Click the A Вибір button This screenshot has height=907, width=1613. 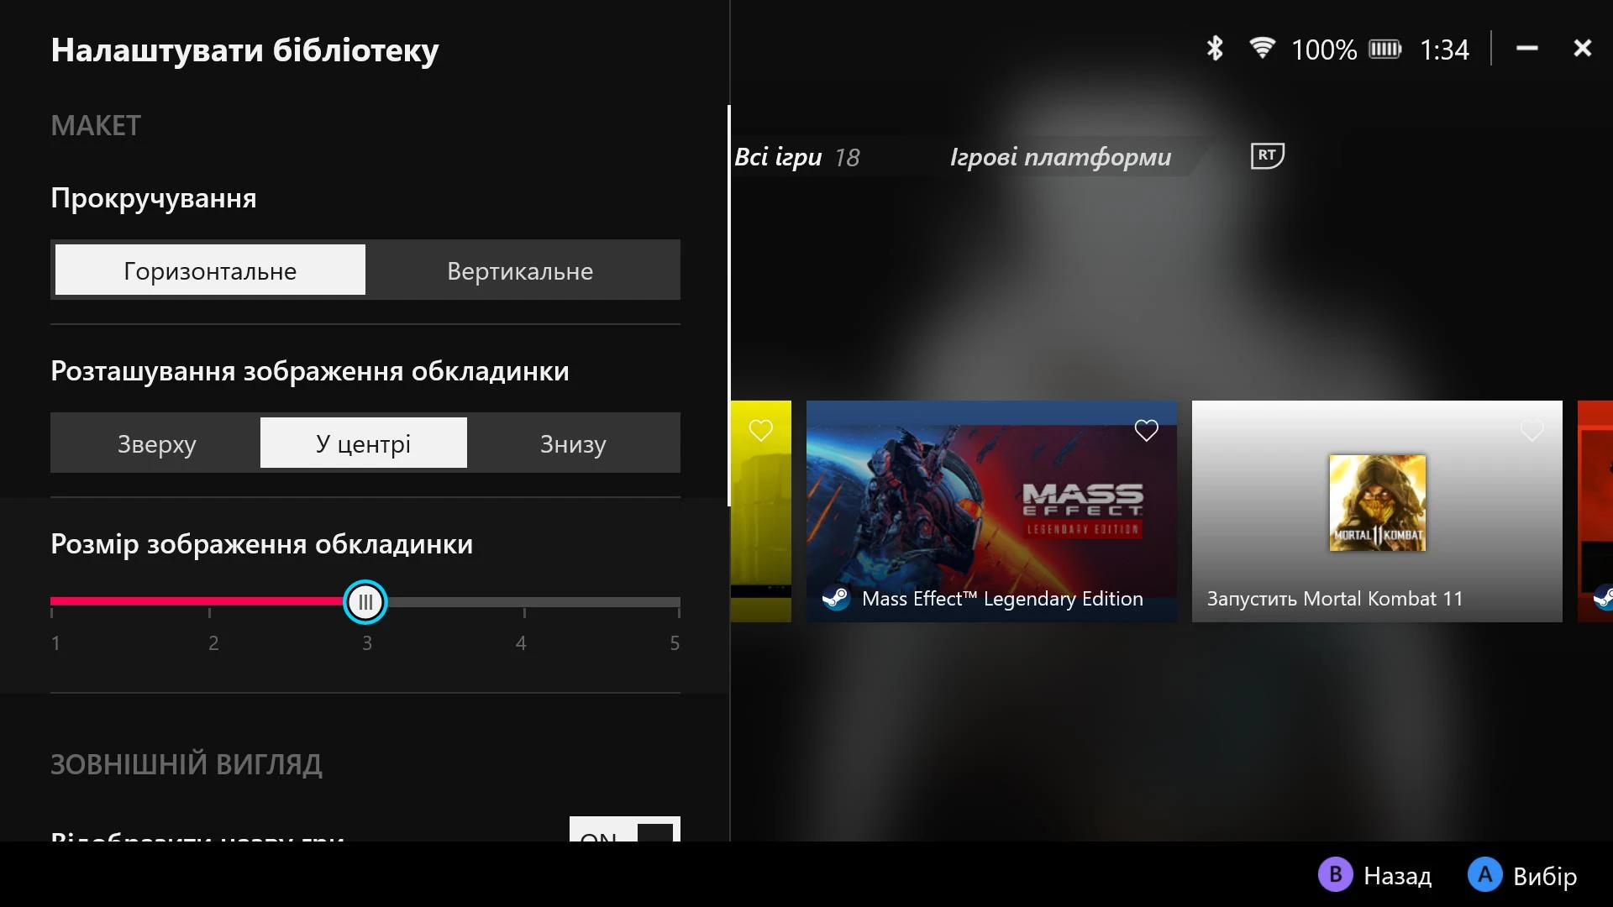coord(1522,875)
